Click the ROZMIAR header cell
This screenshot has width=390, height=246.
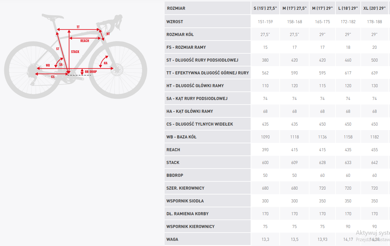click(x=176, y=8)
